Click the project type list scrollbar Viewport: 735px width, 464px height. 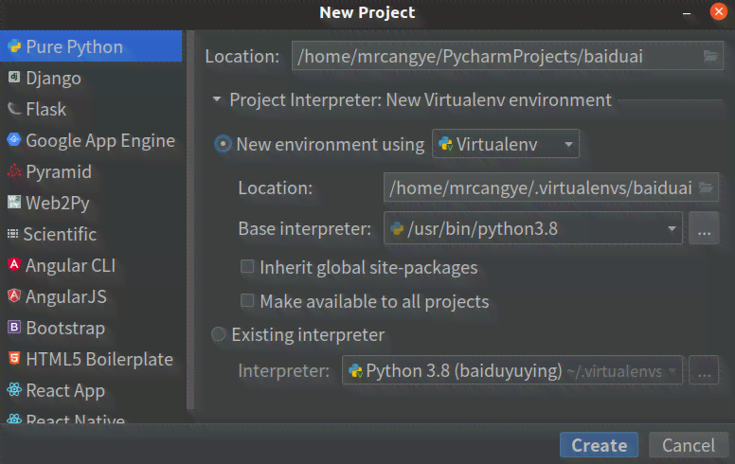tap(189, 221)
